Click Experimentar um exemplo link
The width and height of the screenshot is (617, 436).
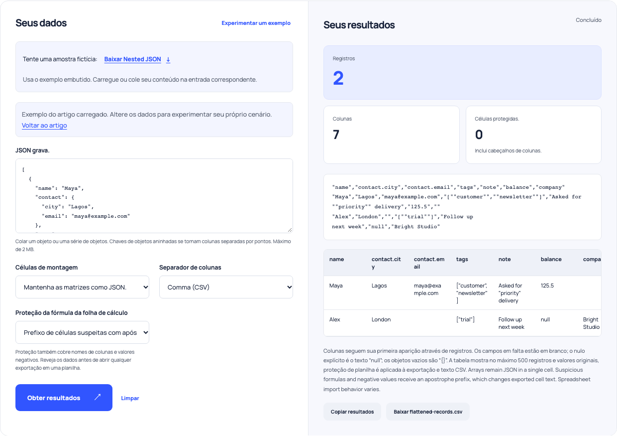pyautogui.click(x=256, y=23)
